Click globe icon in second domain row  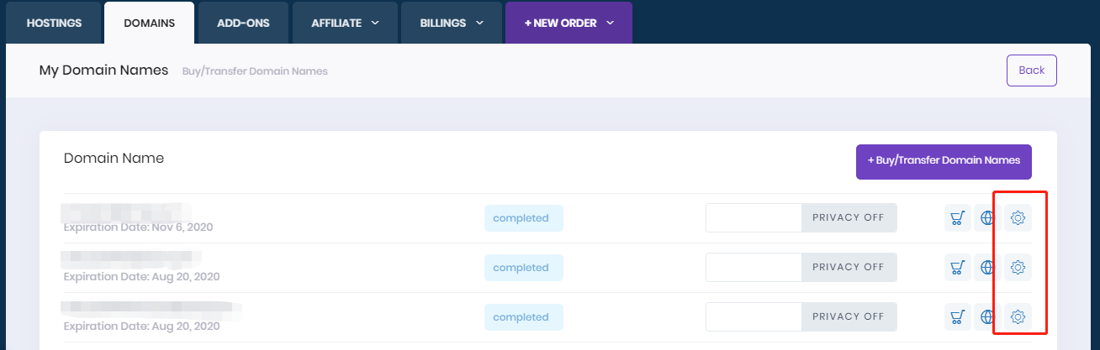pyautogui.click(x=987, y=268)
